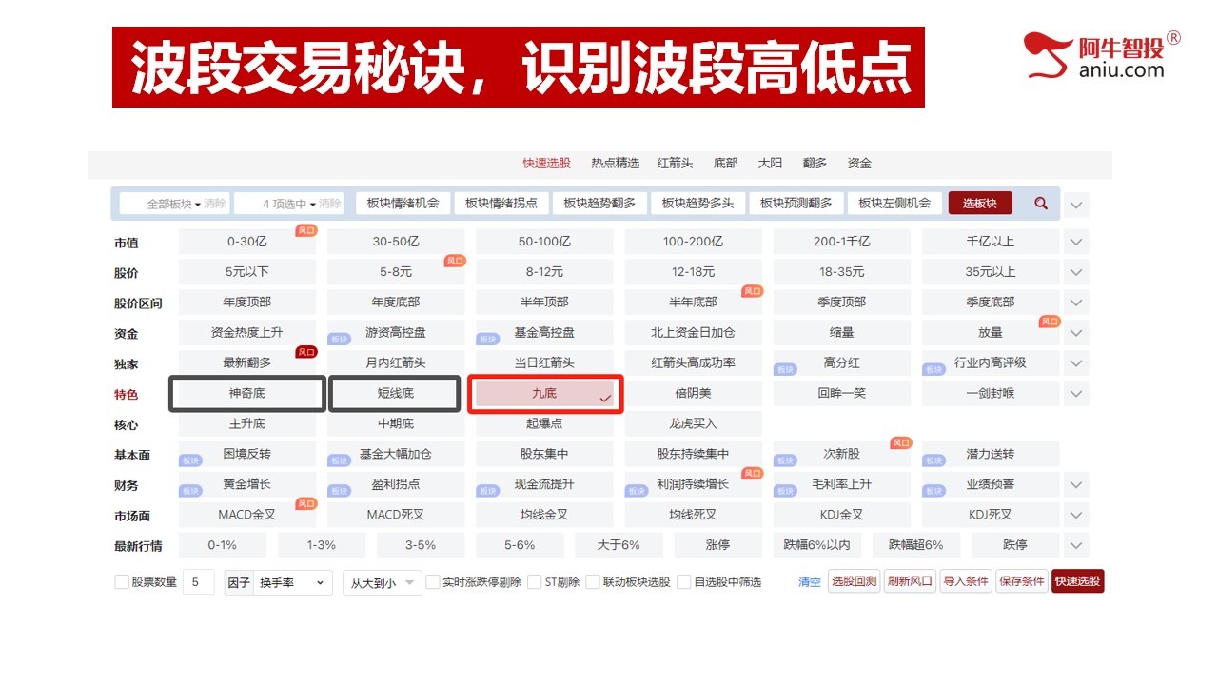
Task: Click the 保存条件 button
Action: coord(1022,581)
